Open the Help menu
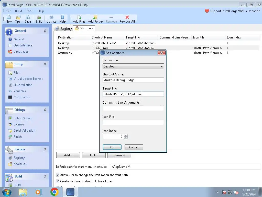 (41, 11)
